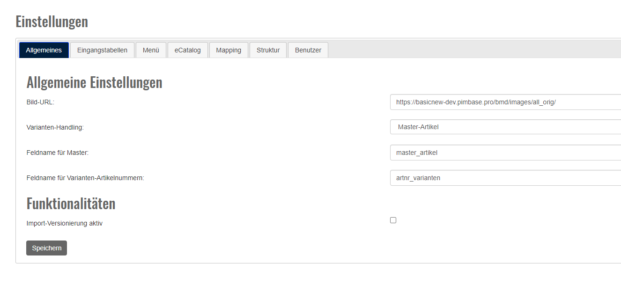Click into the Bild-URL input field
621x299 pixels.
pyautogui.click(x=505, y=102)
